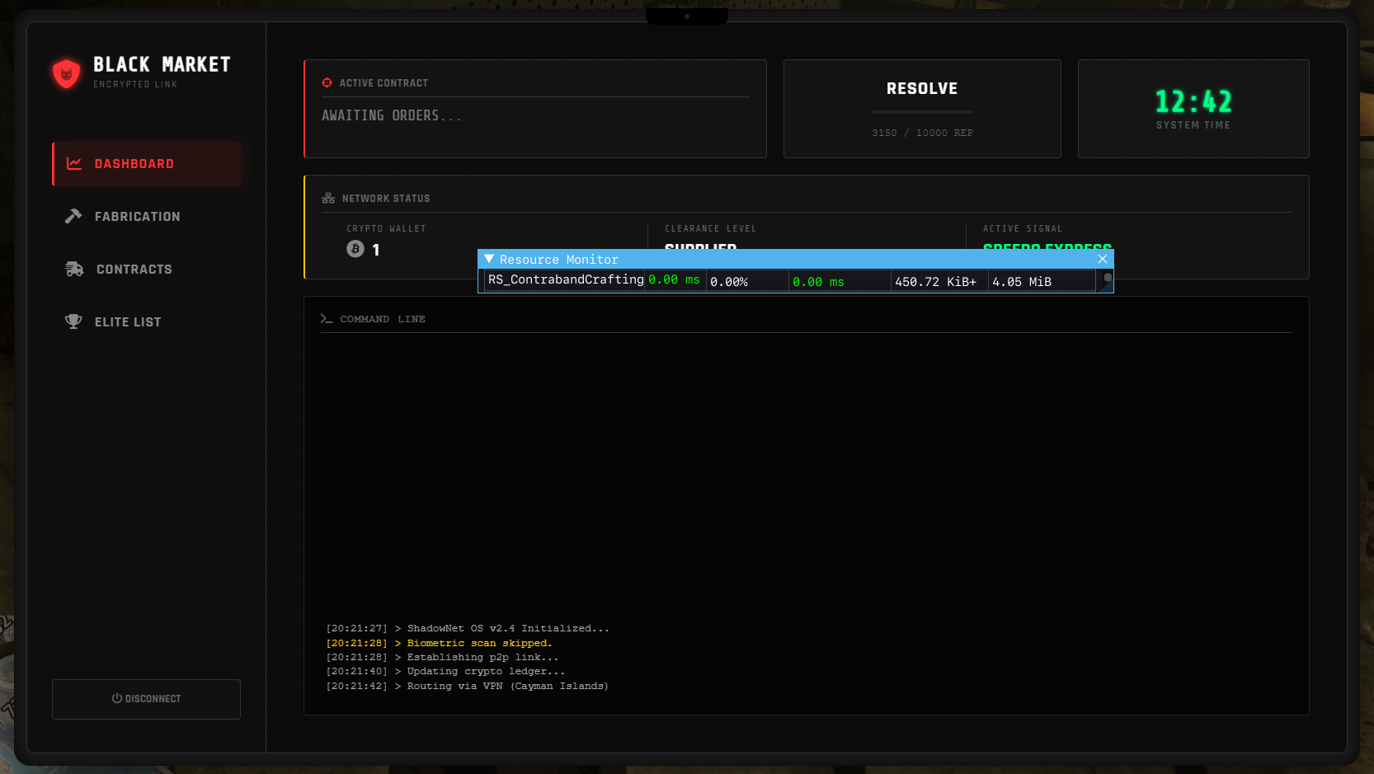The height and width of the screenshot is (774, 1374).
Task: Click the RESOLVE heading
Action: tap(922, 89)
